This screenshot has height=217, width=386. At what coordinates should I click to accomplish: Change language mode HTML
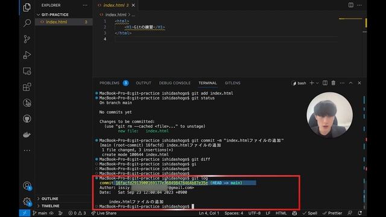(x=281, y=213)
